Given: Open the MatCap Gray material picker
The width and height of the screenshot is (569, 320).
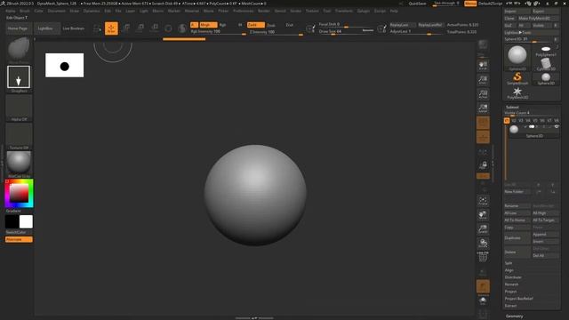Looking at the screenshot, I should coord(19,164).
